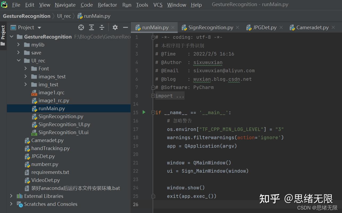Viewport: 342px width, 213px height.
Task: Open the Help menu
Action: point(196,5)
